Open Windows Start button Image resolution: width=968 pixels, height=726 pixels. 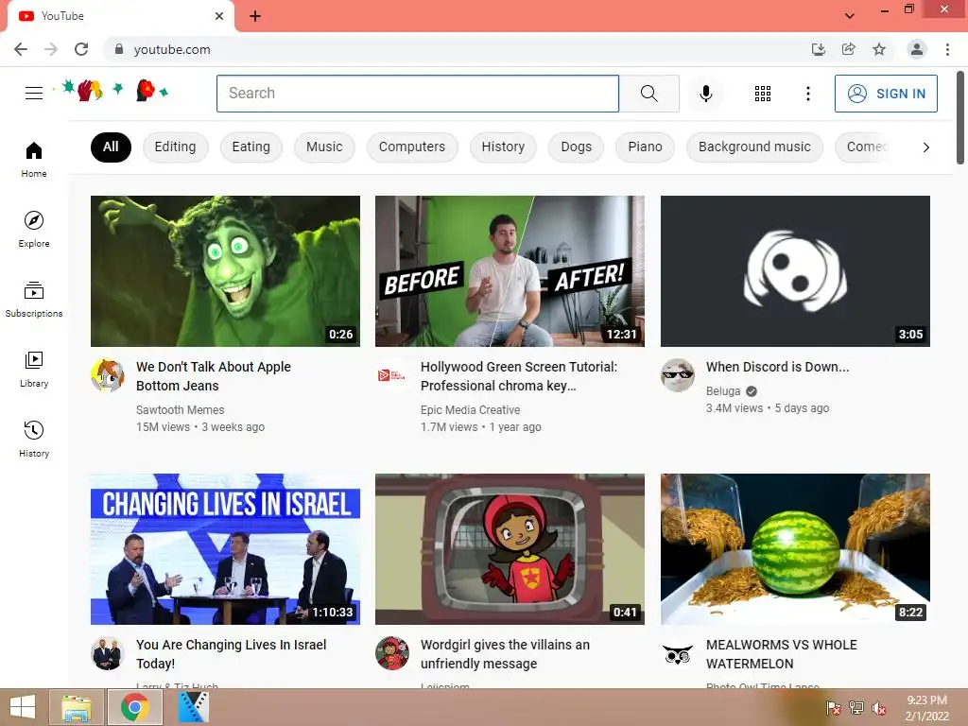coord(23,707)
